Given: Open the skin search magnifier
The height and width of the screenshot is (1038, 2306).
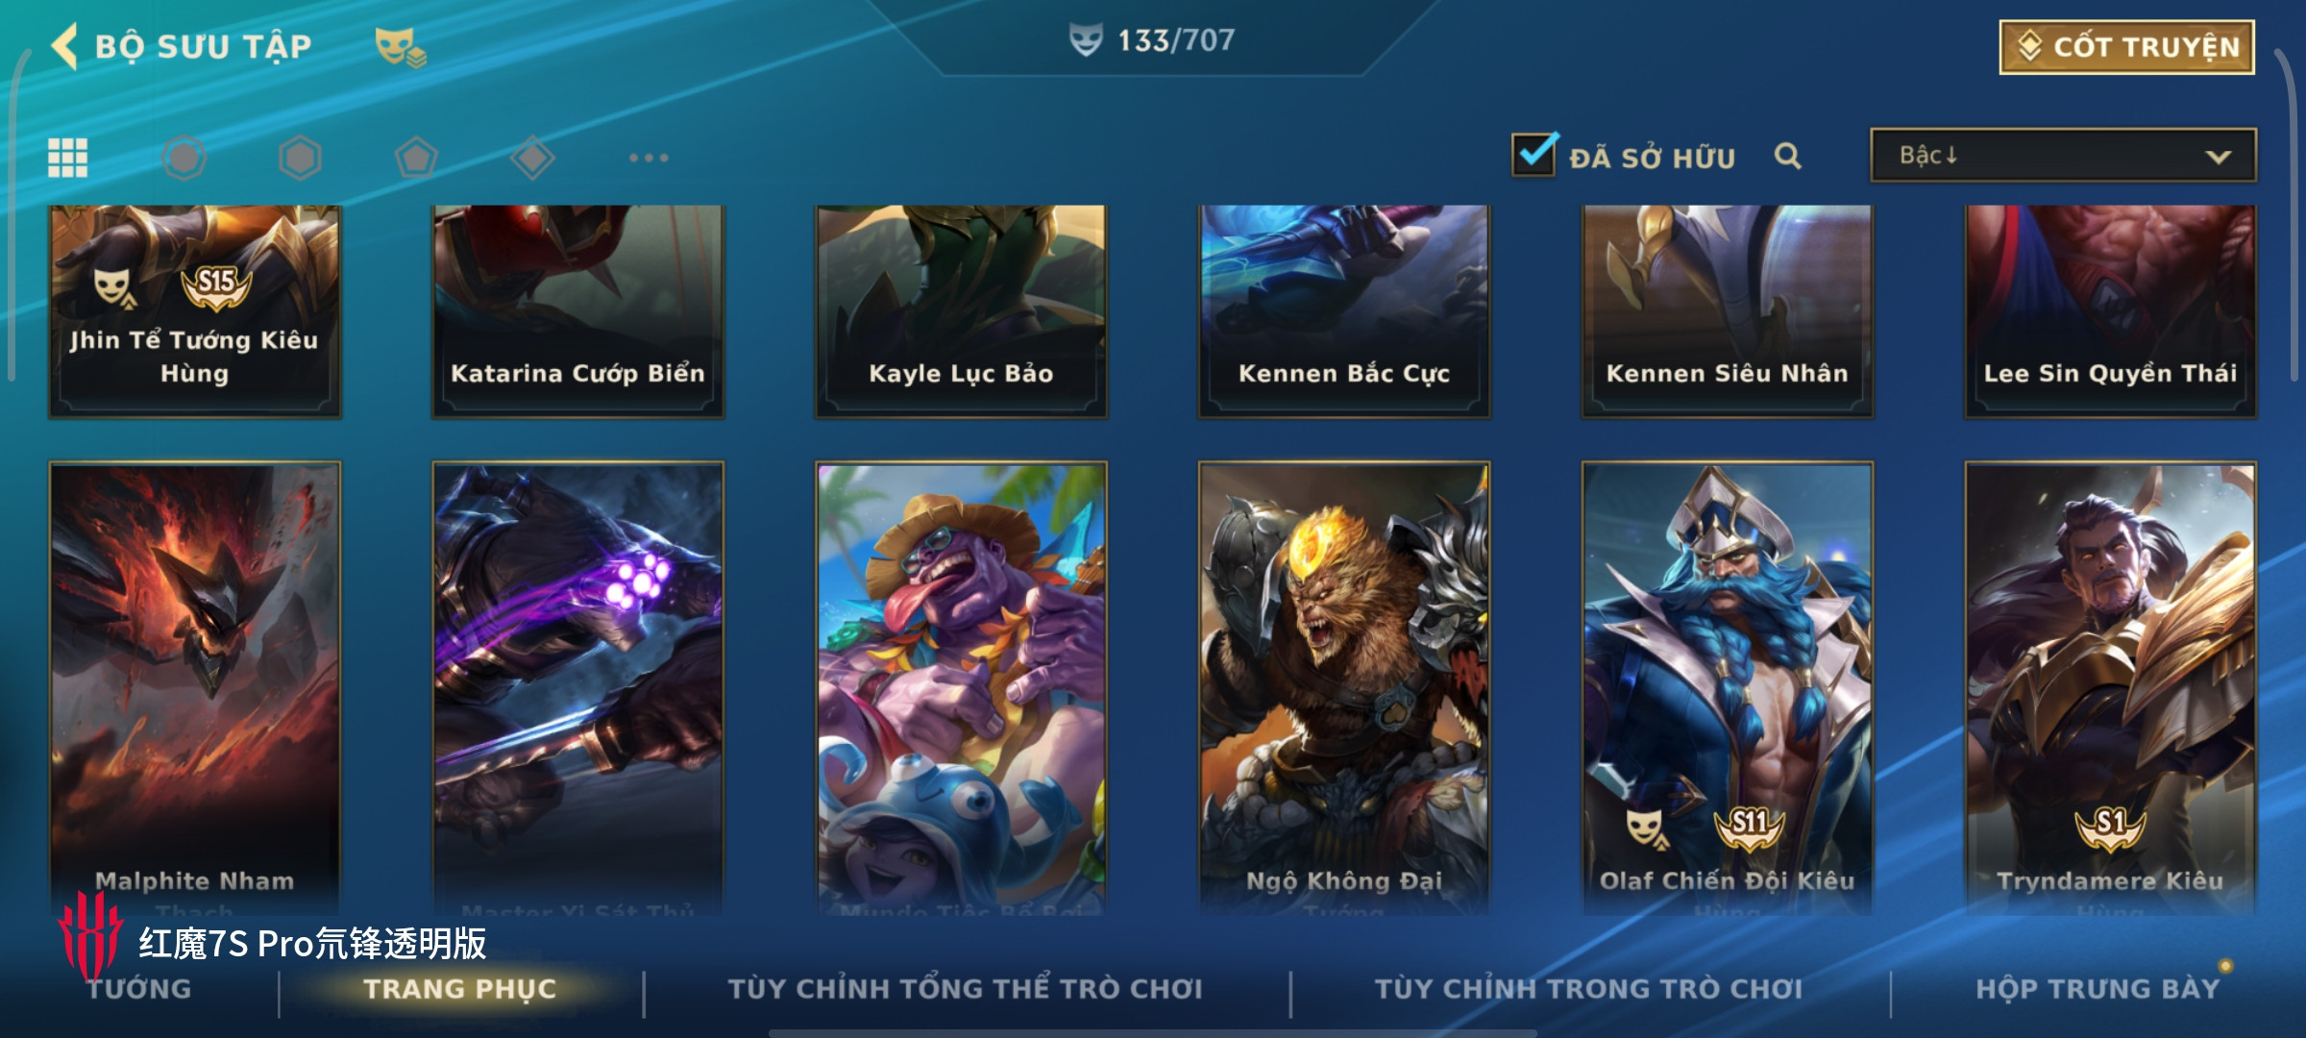Looking at the screenshot, I should (x=1787, y=156).
